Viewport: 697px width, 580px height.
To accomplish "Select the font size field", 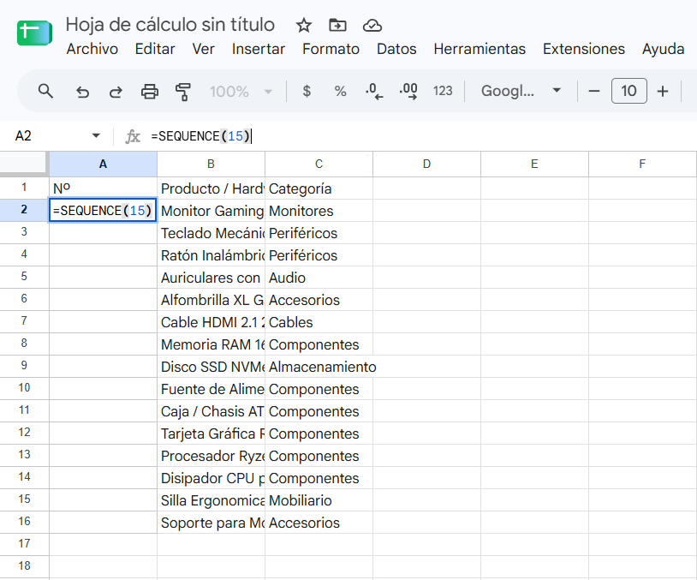I will click(629, 91).
